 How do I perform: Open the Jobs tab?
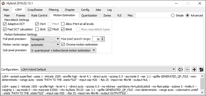click(x=98, y=10)
